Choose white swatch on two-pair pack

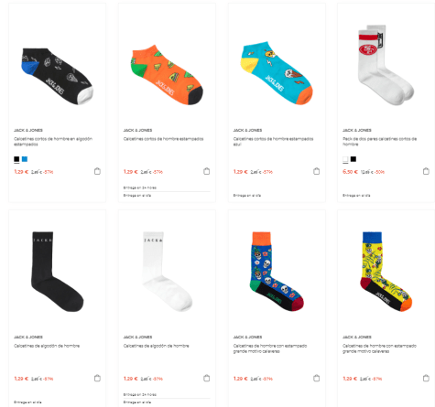(345, 159)
